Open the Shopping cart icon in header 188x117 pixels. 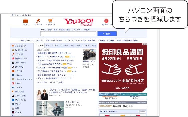51,21
